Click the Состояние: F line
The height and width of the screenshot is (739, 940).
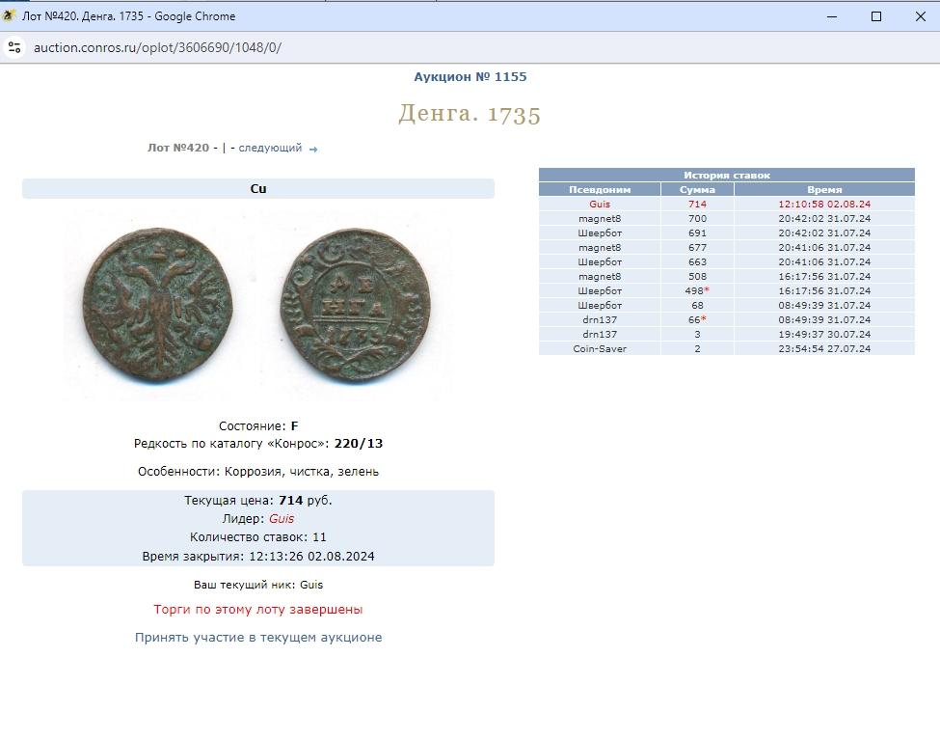258,426
